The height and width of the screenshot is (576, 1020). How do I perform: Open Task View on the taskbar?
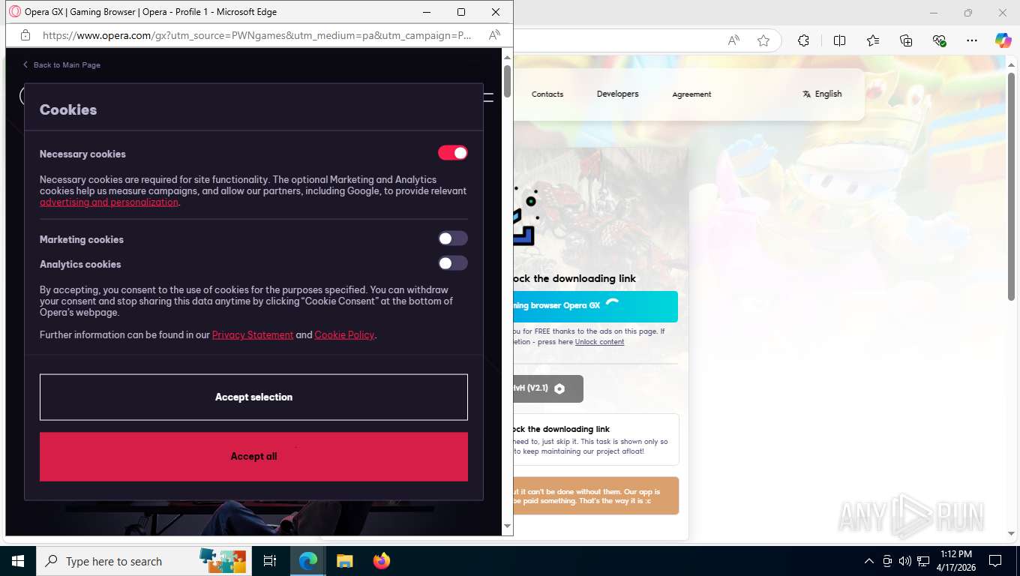tap(270, 561)
